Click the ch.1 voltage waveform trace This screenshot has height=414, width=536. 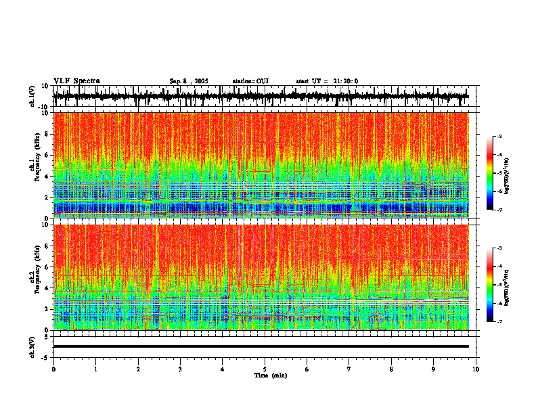(x=261, y=96)
